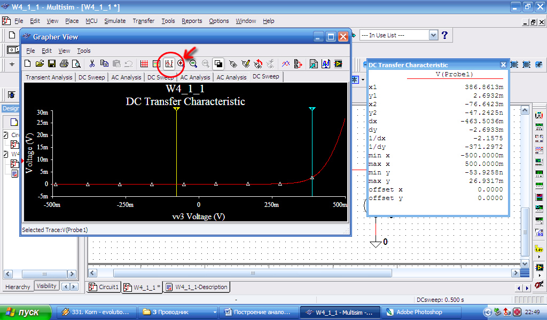Save the graph using the floppy icon
Viewport: 547px width, 320px height.
tap(52, 63)
